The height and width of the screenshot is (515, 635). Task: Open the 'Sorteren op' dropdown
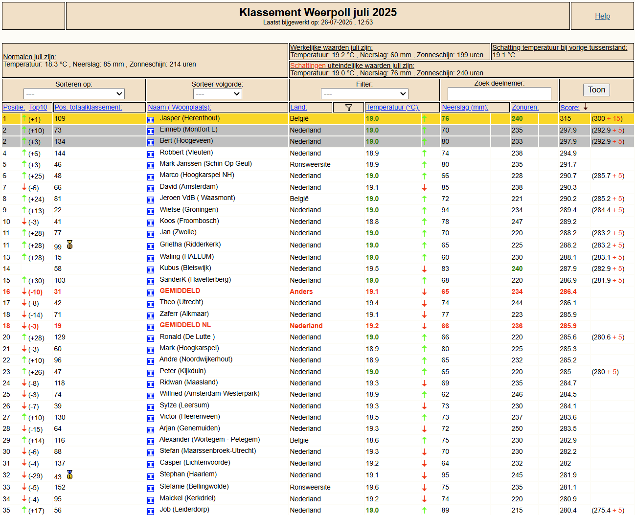(x=74, y=93)
